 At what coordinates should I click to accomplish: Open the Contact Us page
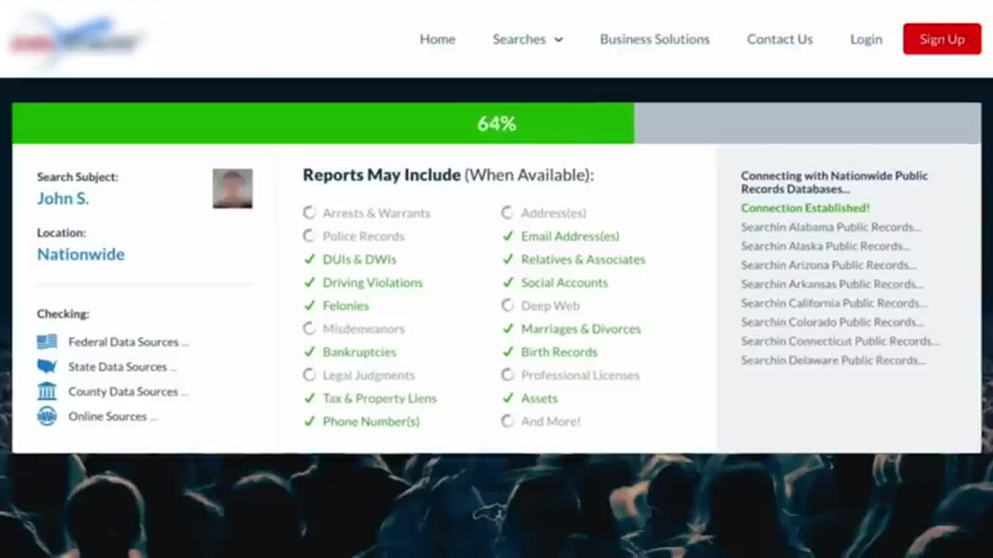tap(780, 39)
